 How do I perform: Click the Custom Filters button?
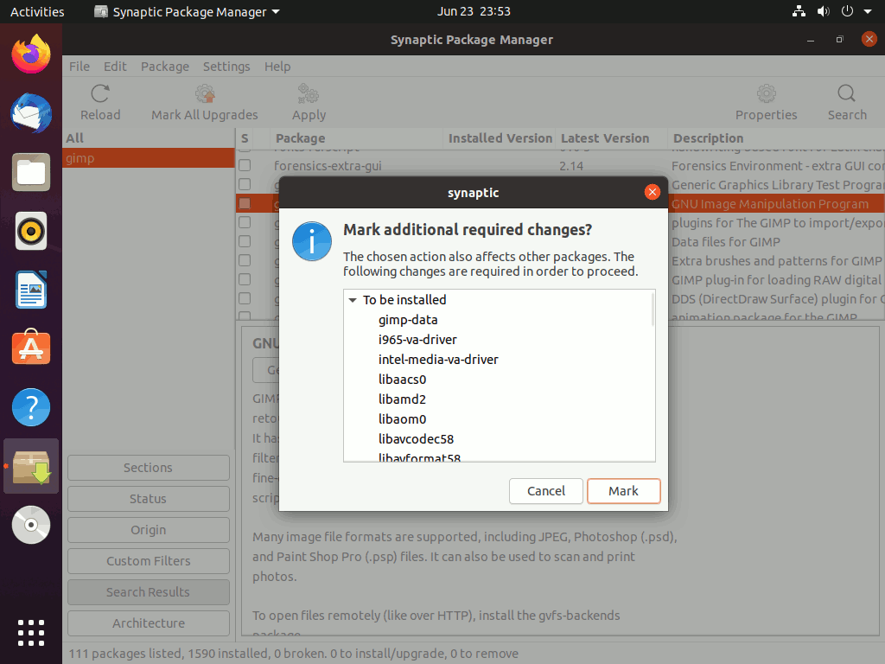tap(149, 560)
